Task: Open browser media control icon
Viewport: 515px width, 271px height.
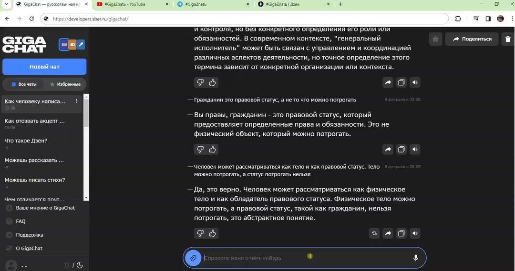Action: coord(476,19)
